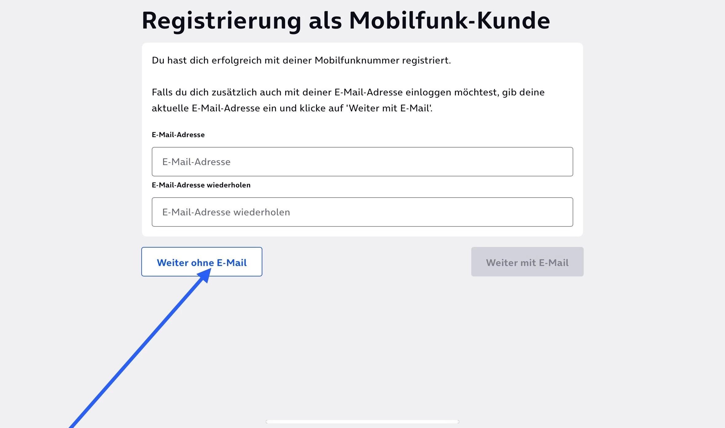Image resolution: width=725 pixels, height=428 pixels.
Task: Click the E-Mail-Adresse wiederholen input field
Action: 362,212
